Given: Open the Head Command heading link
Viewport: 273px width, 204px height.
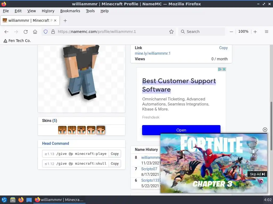Looking at the screenshot, I should (55, 143).
